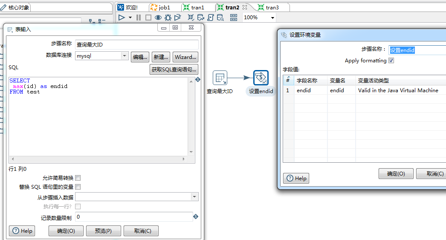Click the 新建... button
The width and height of the screenshot is (446, 240).
161,57
